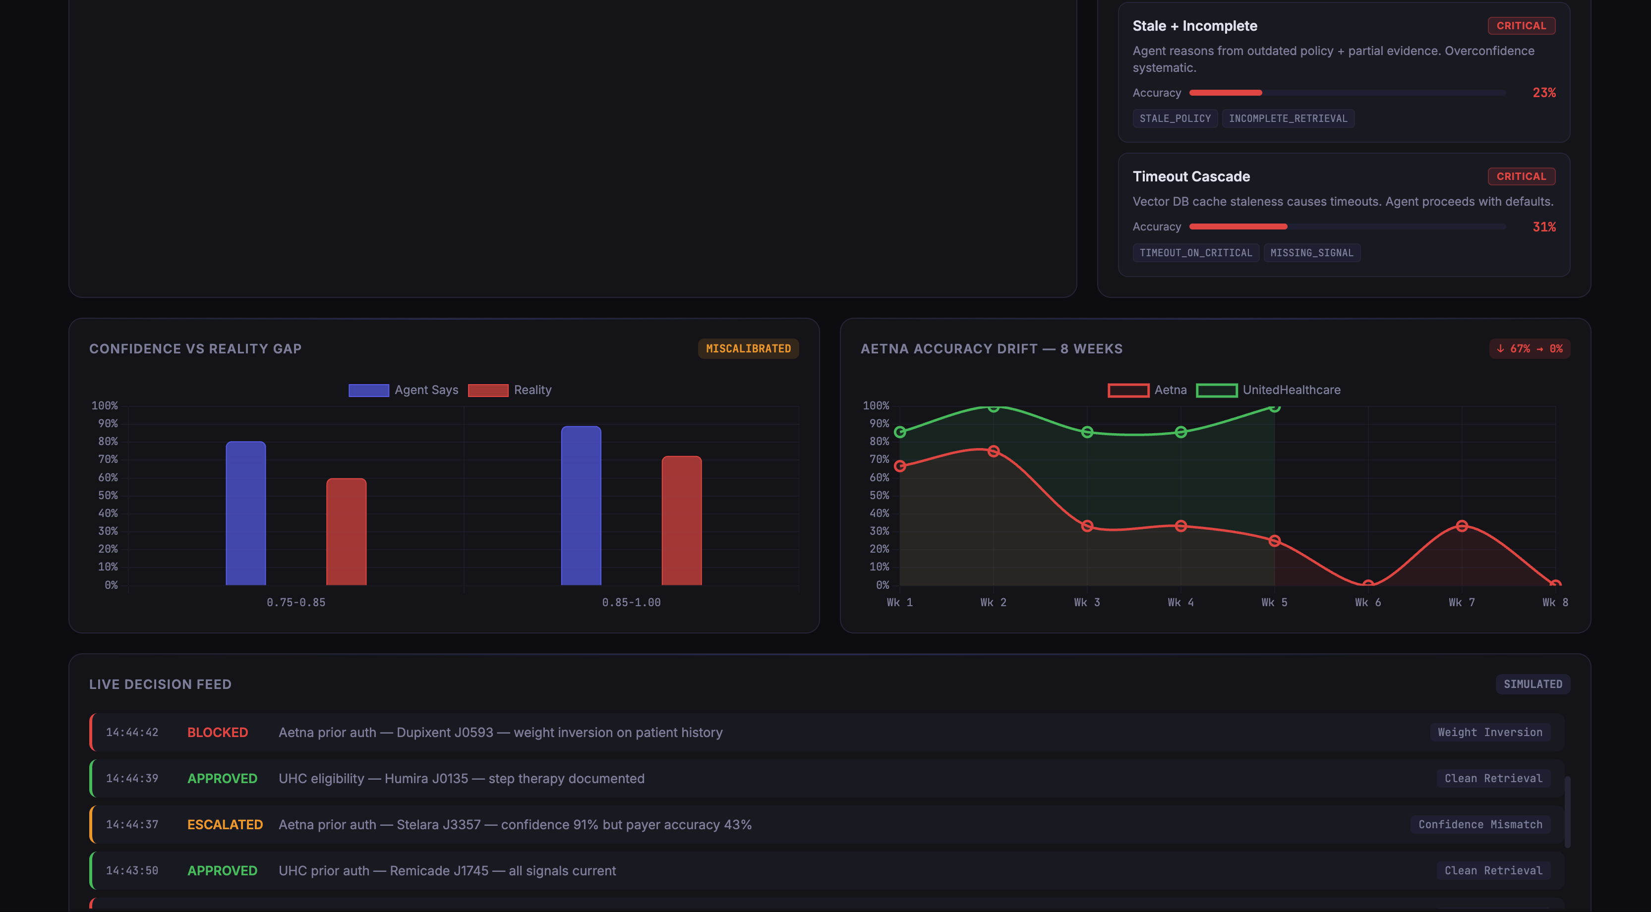Select the Confidence Mismatch tag

(1480, 824)
